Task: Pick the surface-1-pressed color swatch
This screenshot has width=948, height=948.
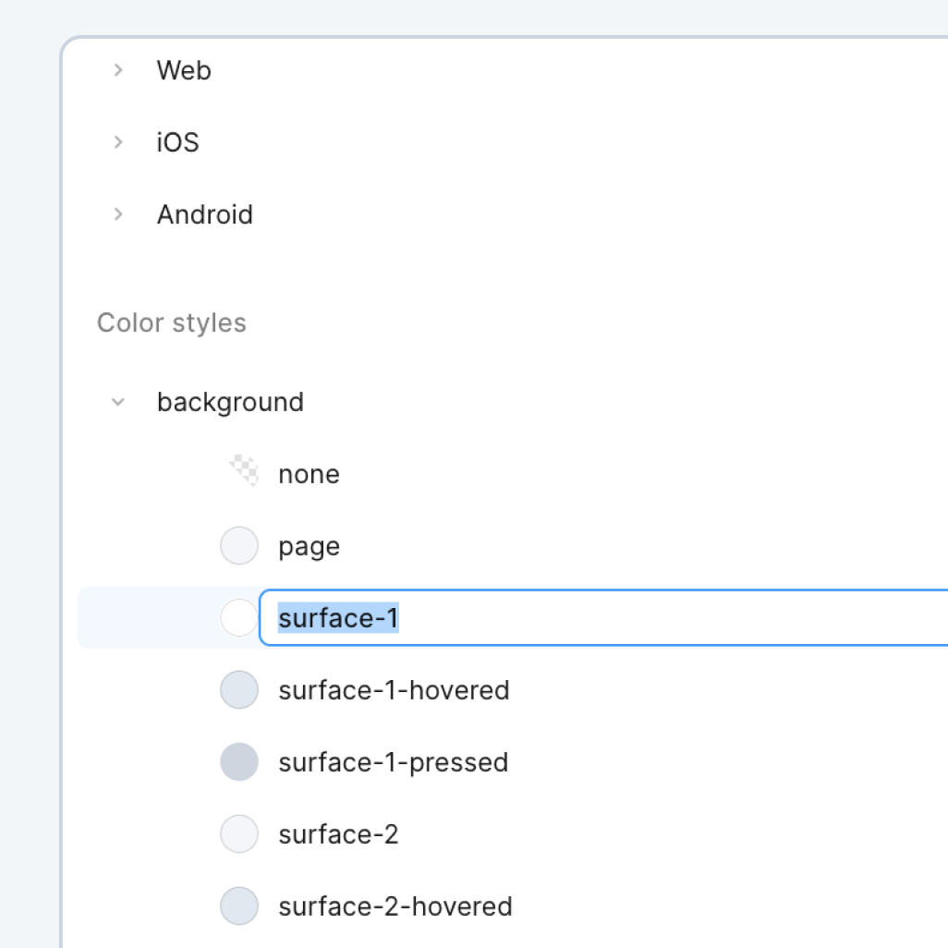Action: (x=239, y=762)
